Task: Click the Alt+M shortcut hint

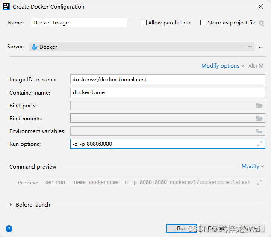Action: (256, 66)
